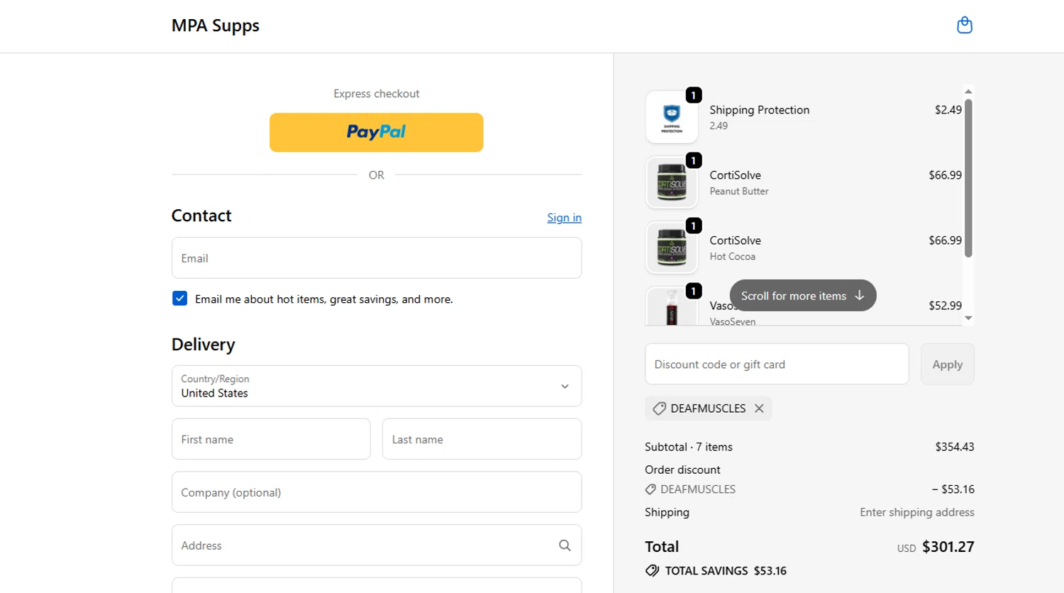Focus the Last name field
This screenshot has width=1064, height=593.
[x=482, y=439]
